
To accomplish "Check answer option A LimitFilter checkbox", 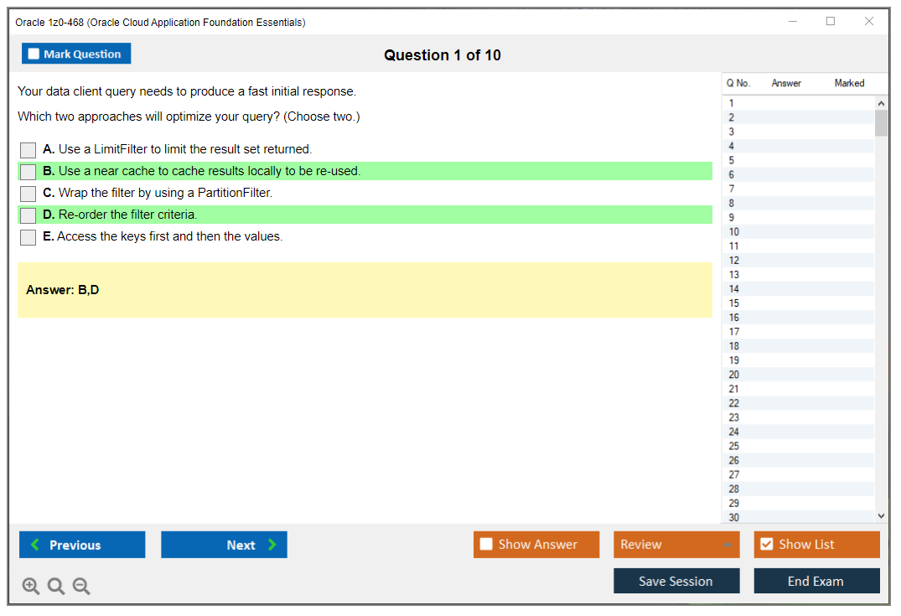I will pyautogui.click(x=28, y=150).
